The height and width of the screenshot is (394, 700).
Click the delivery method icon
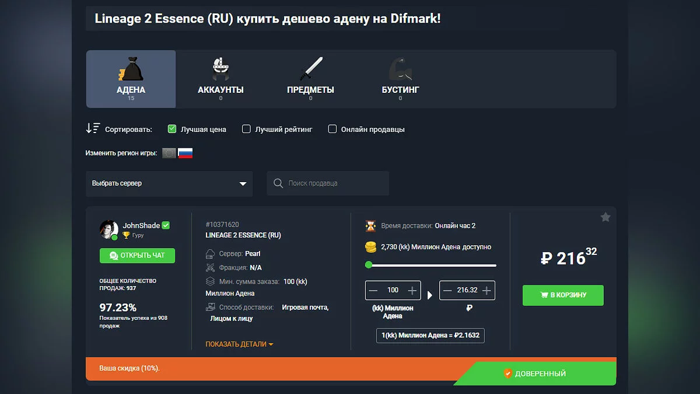211,307
